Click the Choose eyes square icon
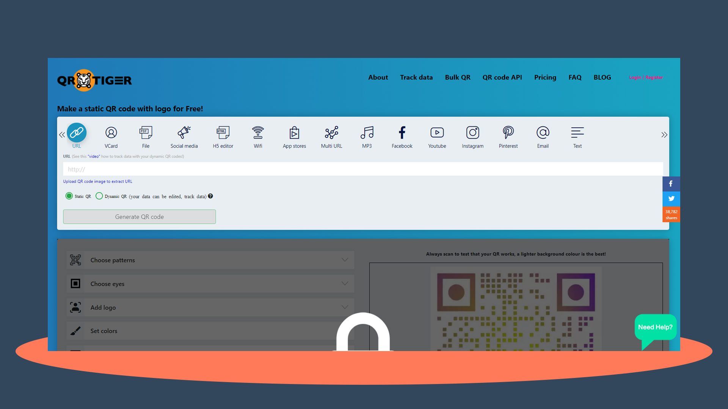The width and height of the screenshot is (728, 409). tap(75, 284)
